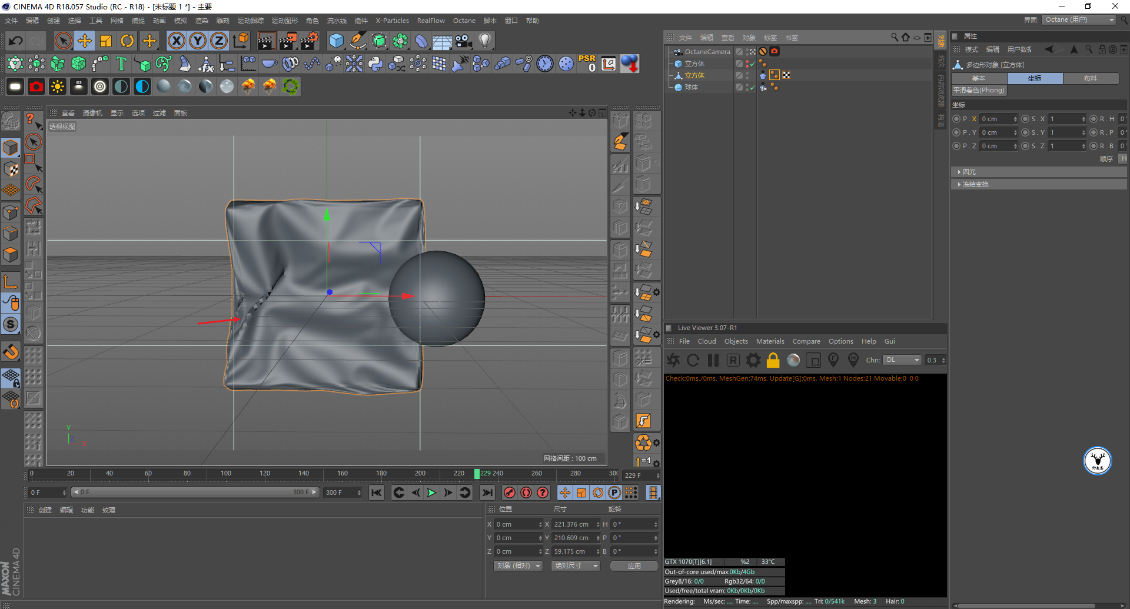Open the viewport 摄像机 menu
The width and height of the screenshot is (1130, 609).
tap(92, 113)
